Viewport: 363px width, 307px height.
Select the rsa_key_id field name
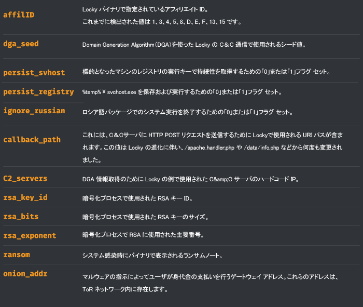point(25,197)
